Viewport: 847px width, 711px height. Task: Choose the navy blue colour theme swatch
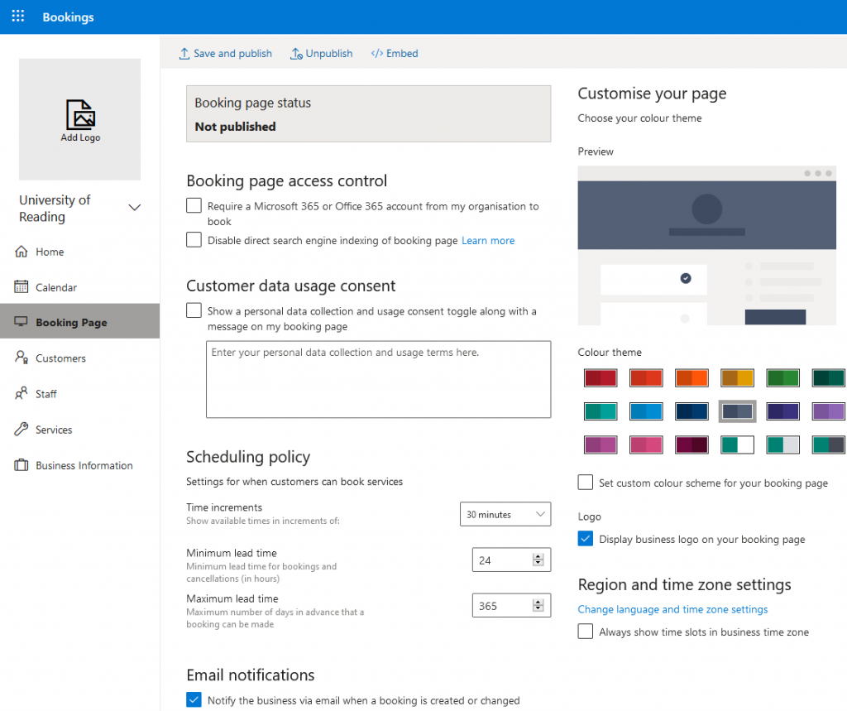691,411
